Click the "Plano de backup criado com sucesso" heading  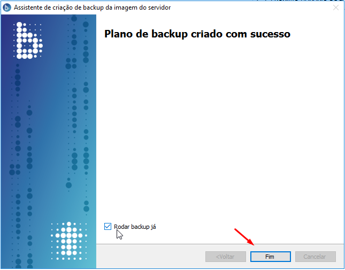pos(197,34)
